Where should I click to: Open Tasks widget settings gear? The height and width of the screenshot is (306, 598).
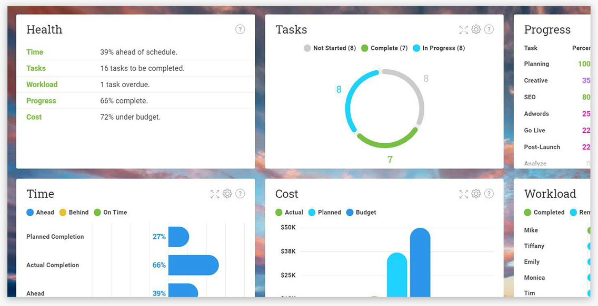476,29
